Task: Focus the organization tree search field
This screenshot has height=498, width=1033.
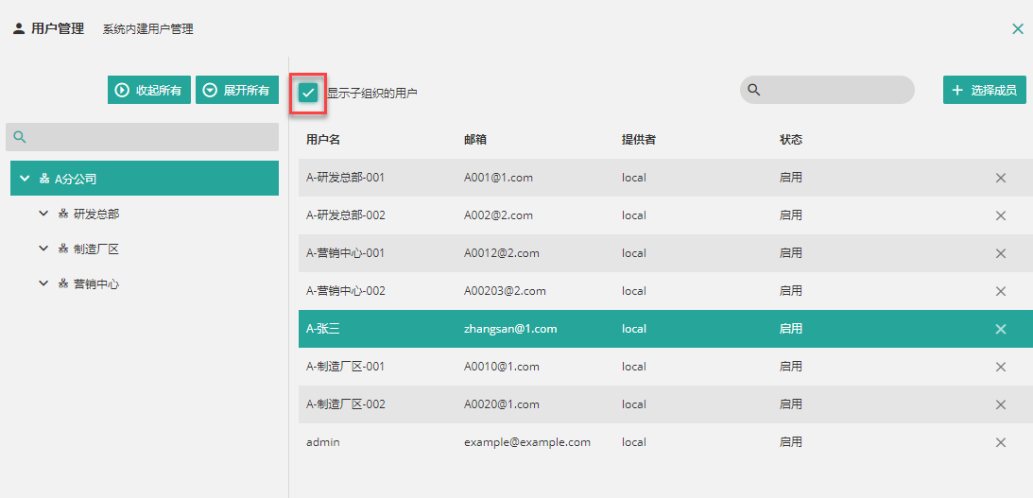Action: [151, 137]
